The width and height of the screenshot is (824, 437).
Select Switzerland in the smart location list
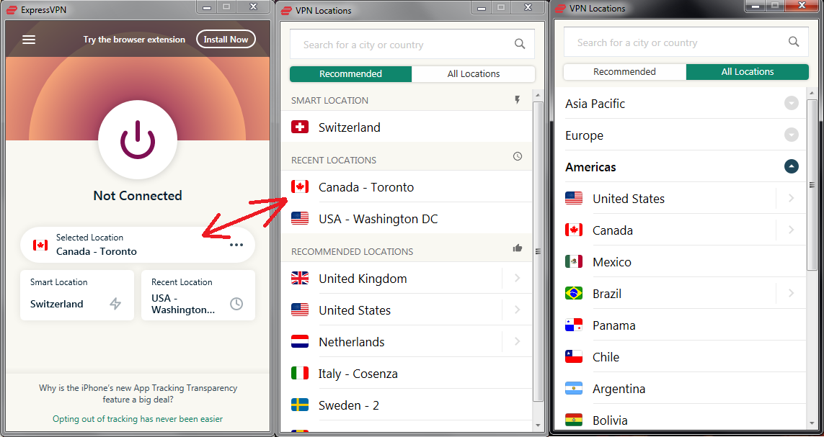(x=406, y=127)
